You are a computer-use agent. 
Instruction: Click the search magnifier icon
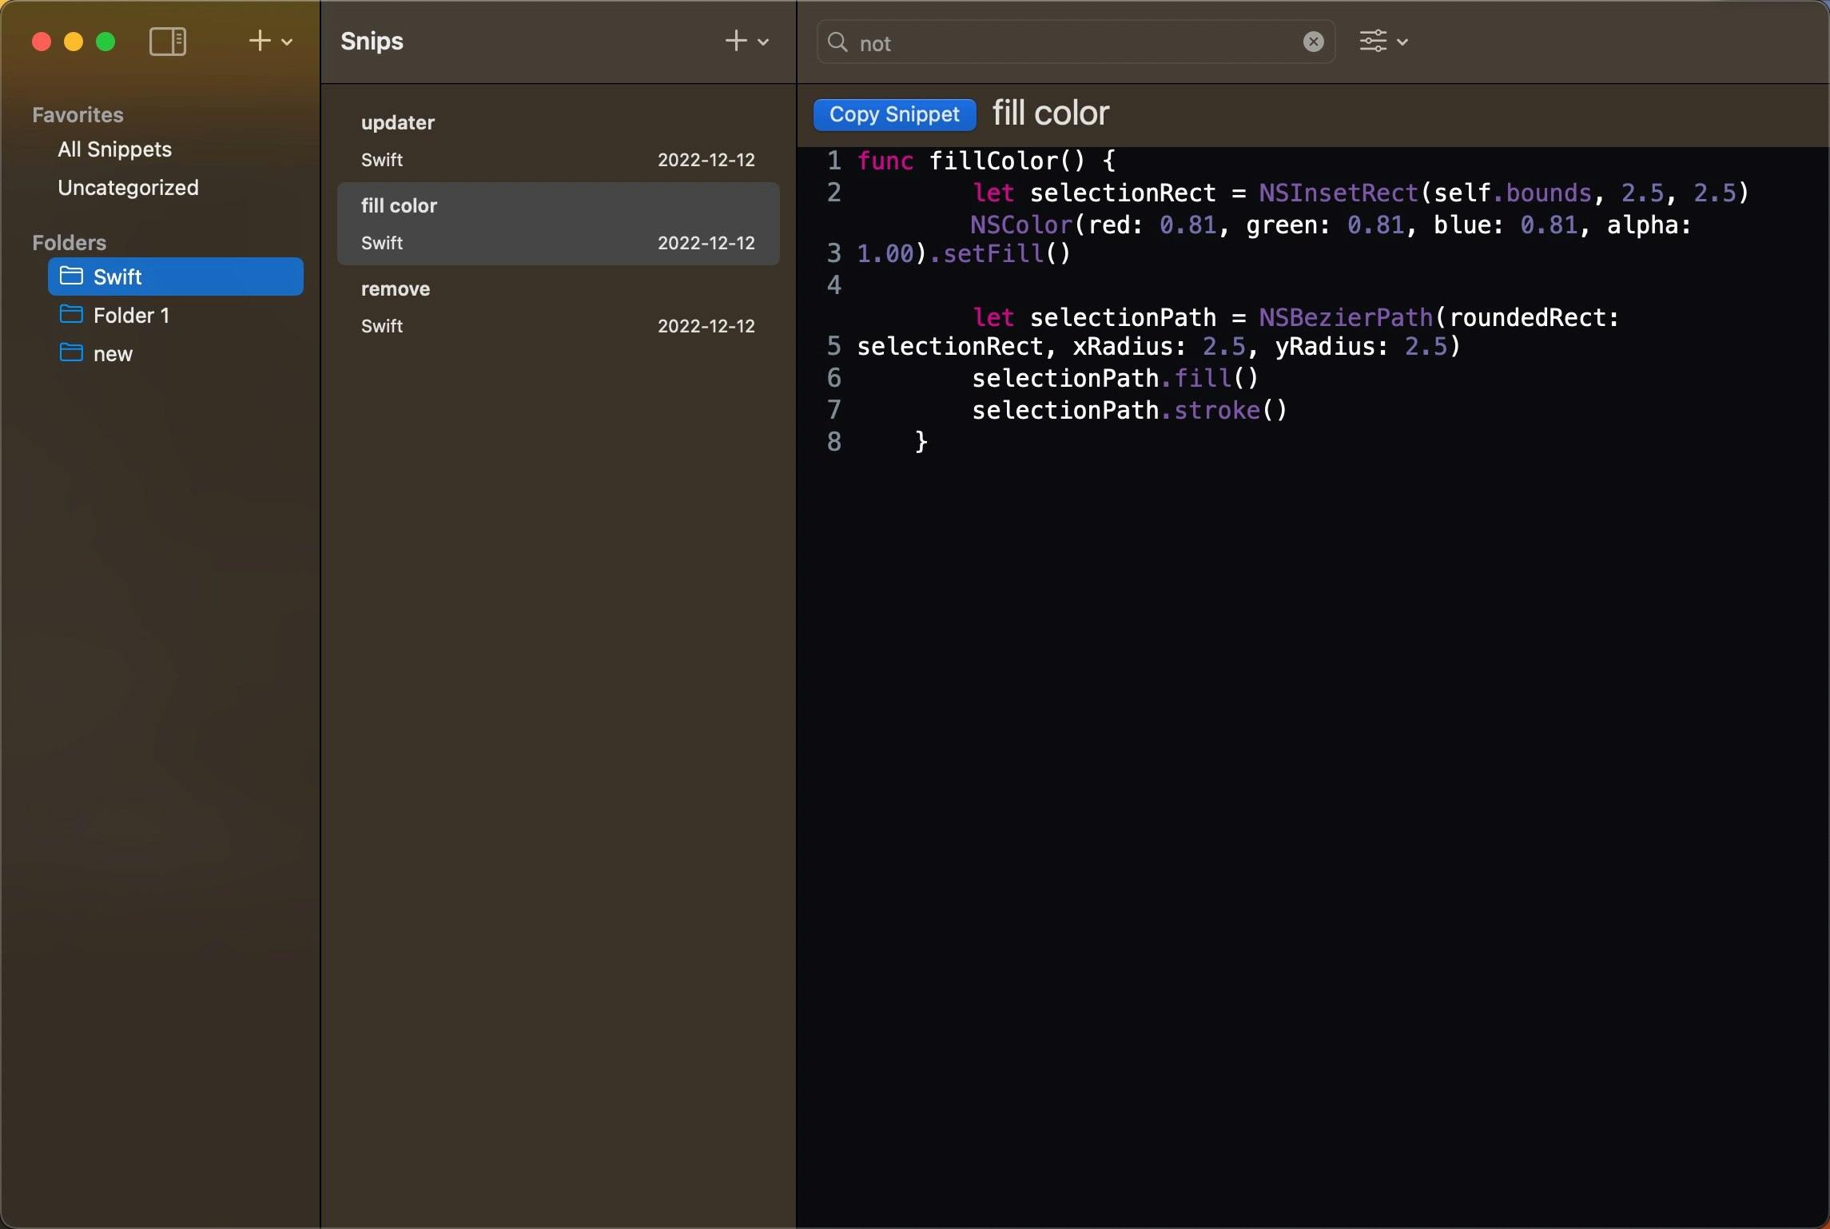coord(837,42)
